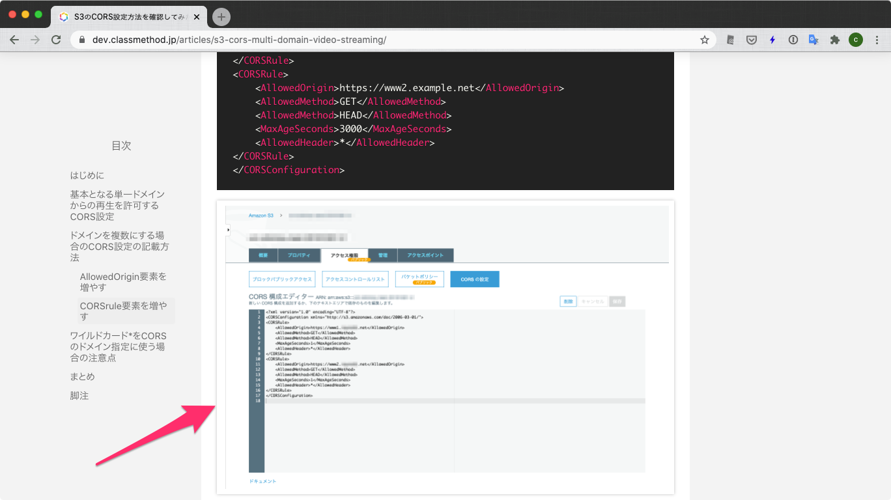Open the circled exclamation extension icon
The image size is (891, 500).
[793, 40]
